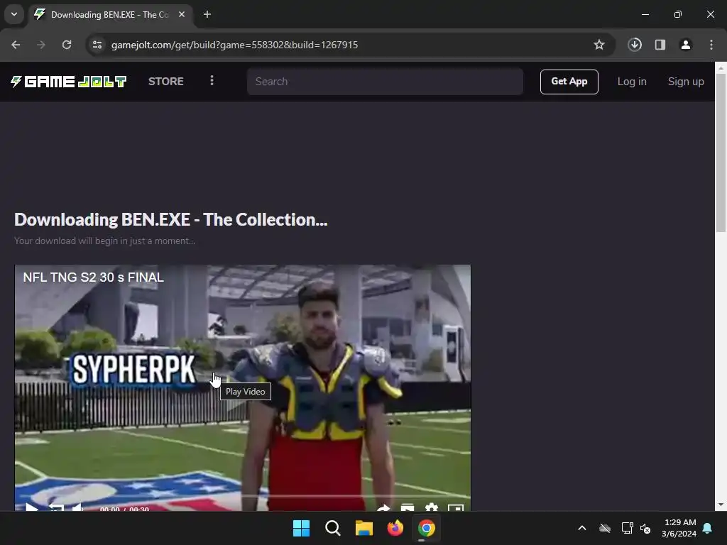The width and height of the screenshot is (727, 545).
Task: Open the STORE page
Action: (166, 82)
